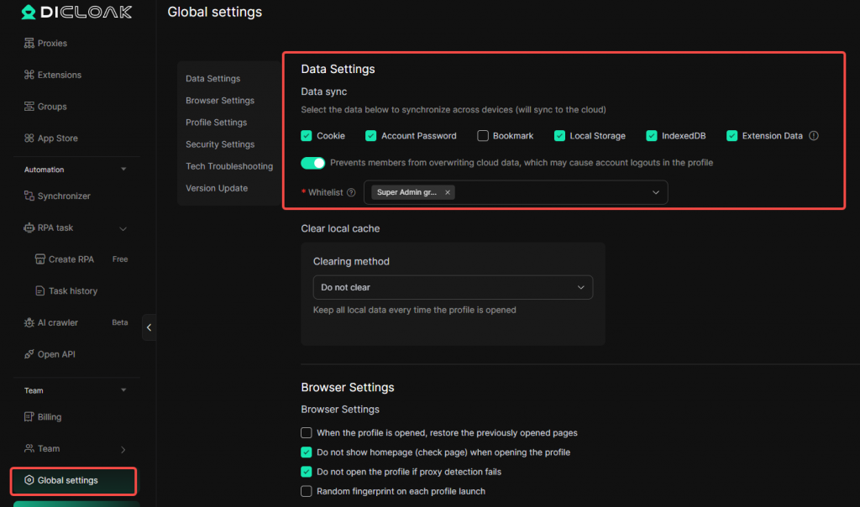Go to Tech Troubleshooting section
The height and width of the screenshot is (507, 860).
(x=229, y=166)
